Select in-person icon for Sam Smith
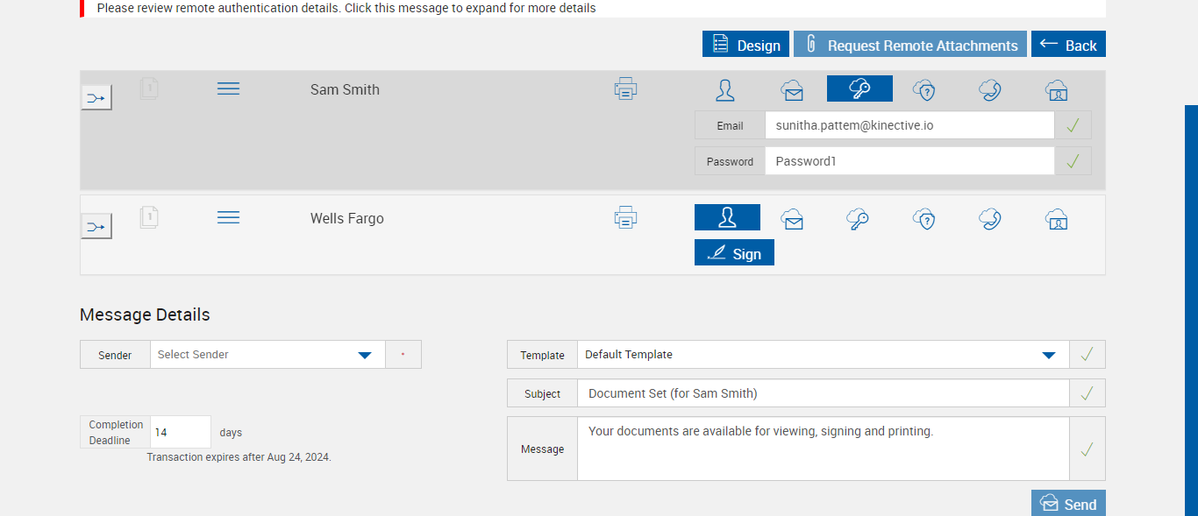1198x516 pixels. (725, 89)
